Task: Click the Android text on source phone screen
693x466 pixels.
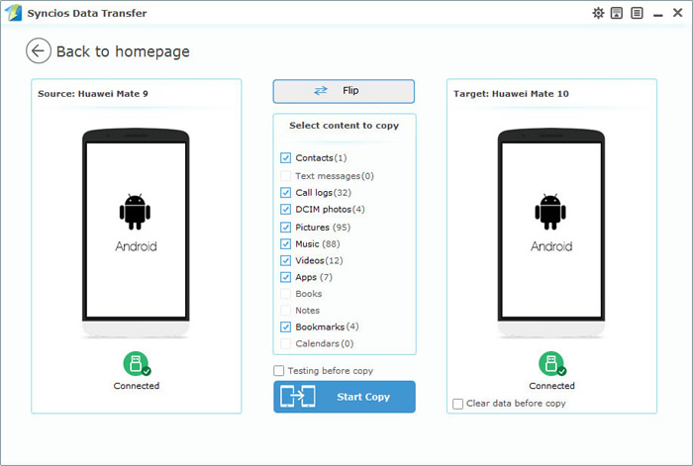Action: pos(137,246)
